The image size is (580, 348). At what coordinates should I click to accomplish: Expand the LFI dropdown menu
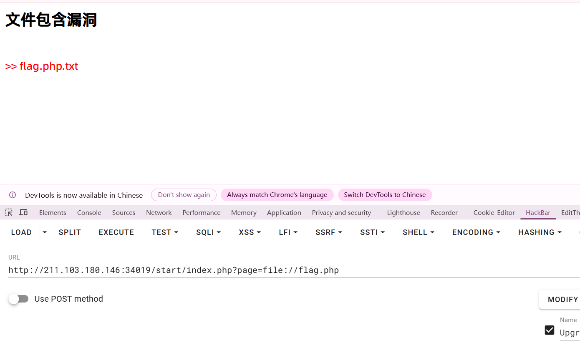(x=288, y=232)
